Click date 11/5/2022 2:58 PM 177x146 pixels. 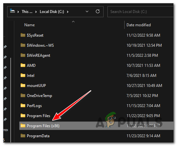pyautogui.click(x=142, y=55)
